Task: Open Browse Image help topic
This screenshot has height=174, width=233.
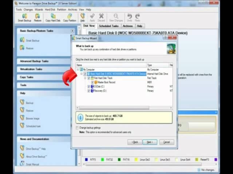Action: pos(30,118)
